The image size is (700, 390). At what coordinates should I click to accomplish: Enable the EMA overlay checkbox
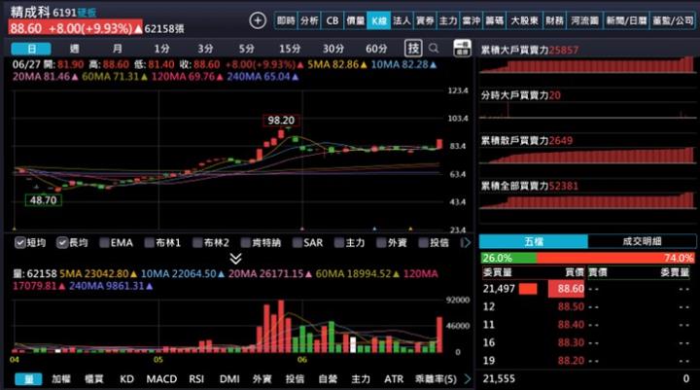(104, 242)
